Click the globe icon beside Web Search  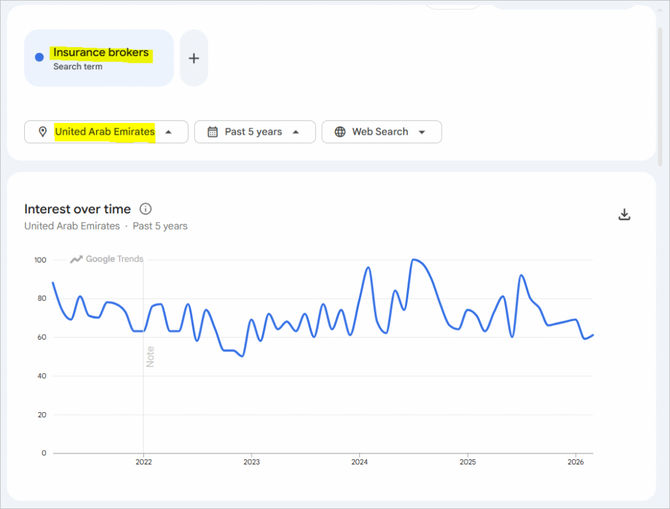pos(340,132)
